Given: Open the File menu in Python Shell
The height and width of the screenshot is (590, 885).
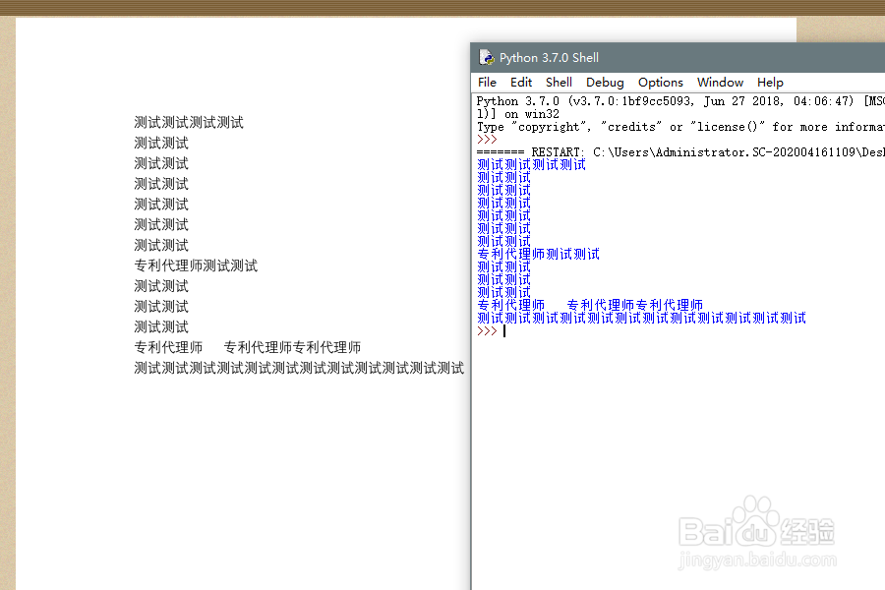Looking at the screenshot, I should coord(487,83).
